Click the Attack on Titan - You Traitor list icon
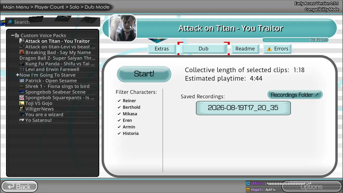The width and height of the screenshot is (343, 193). 22,41
